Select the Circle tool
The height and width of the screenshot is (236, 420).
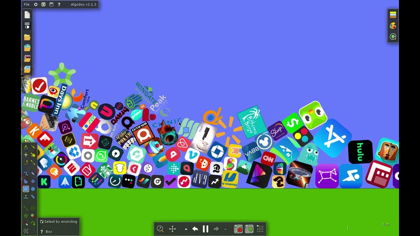[x=33, y=189]
